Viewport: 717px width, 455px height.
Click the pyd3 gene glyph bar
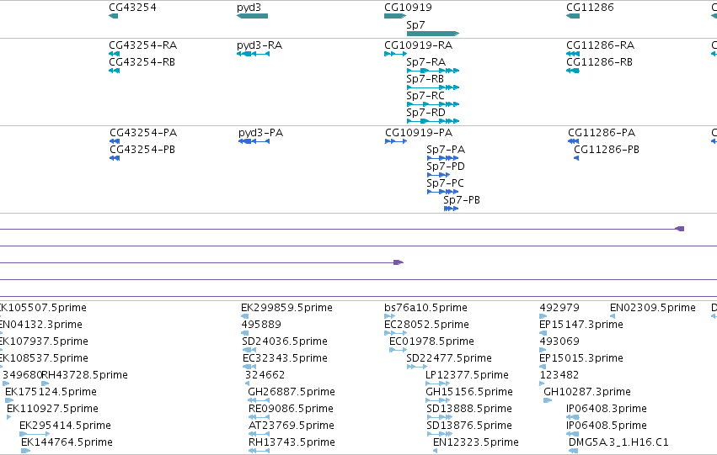click(x=253, y=16)
